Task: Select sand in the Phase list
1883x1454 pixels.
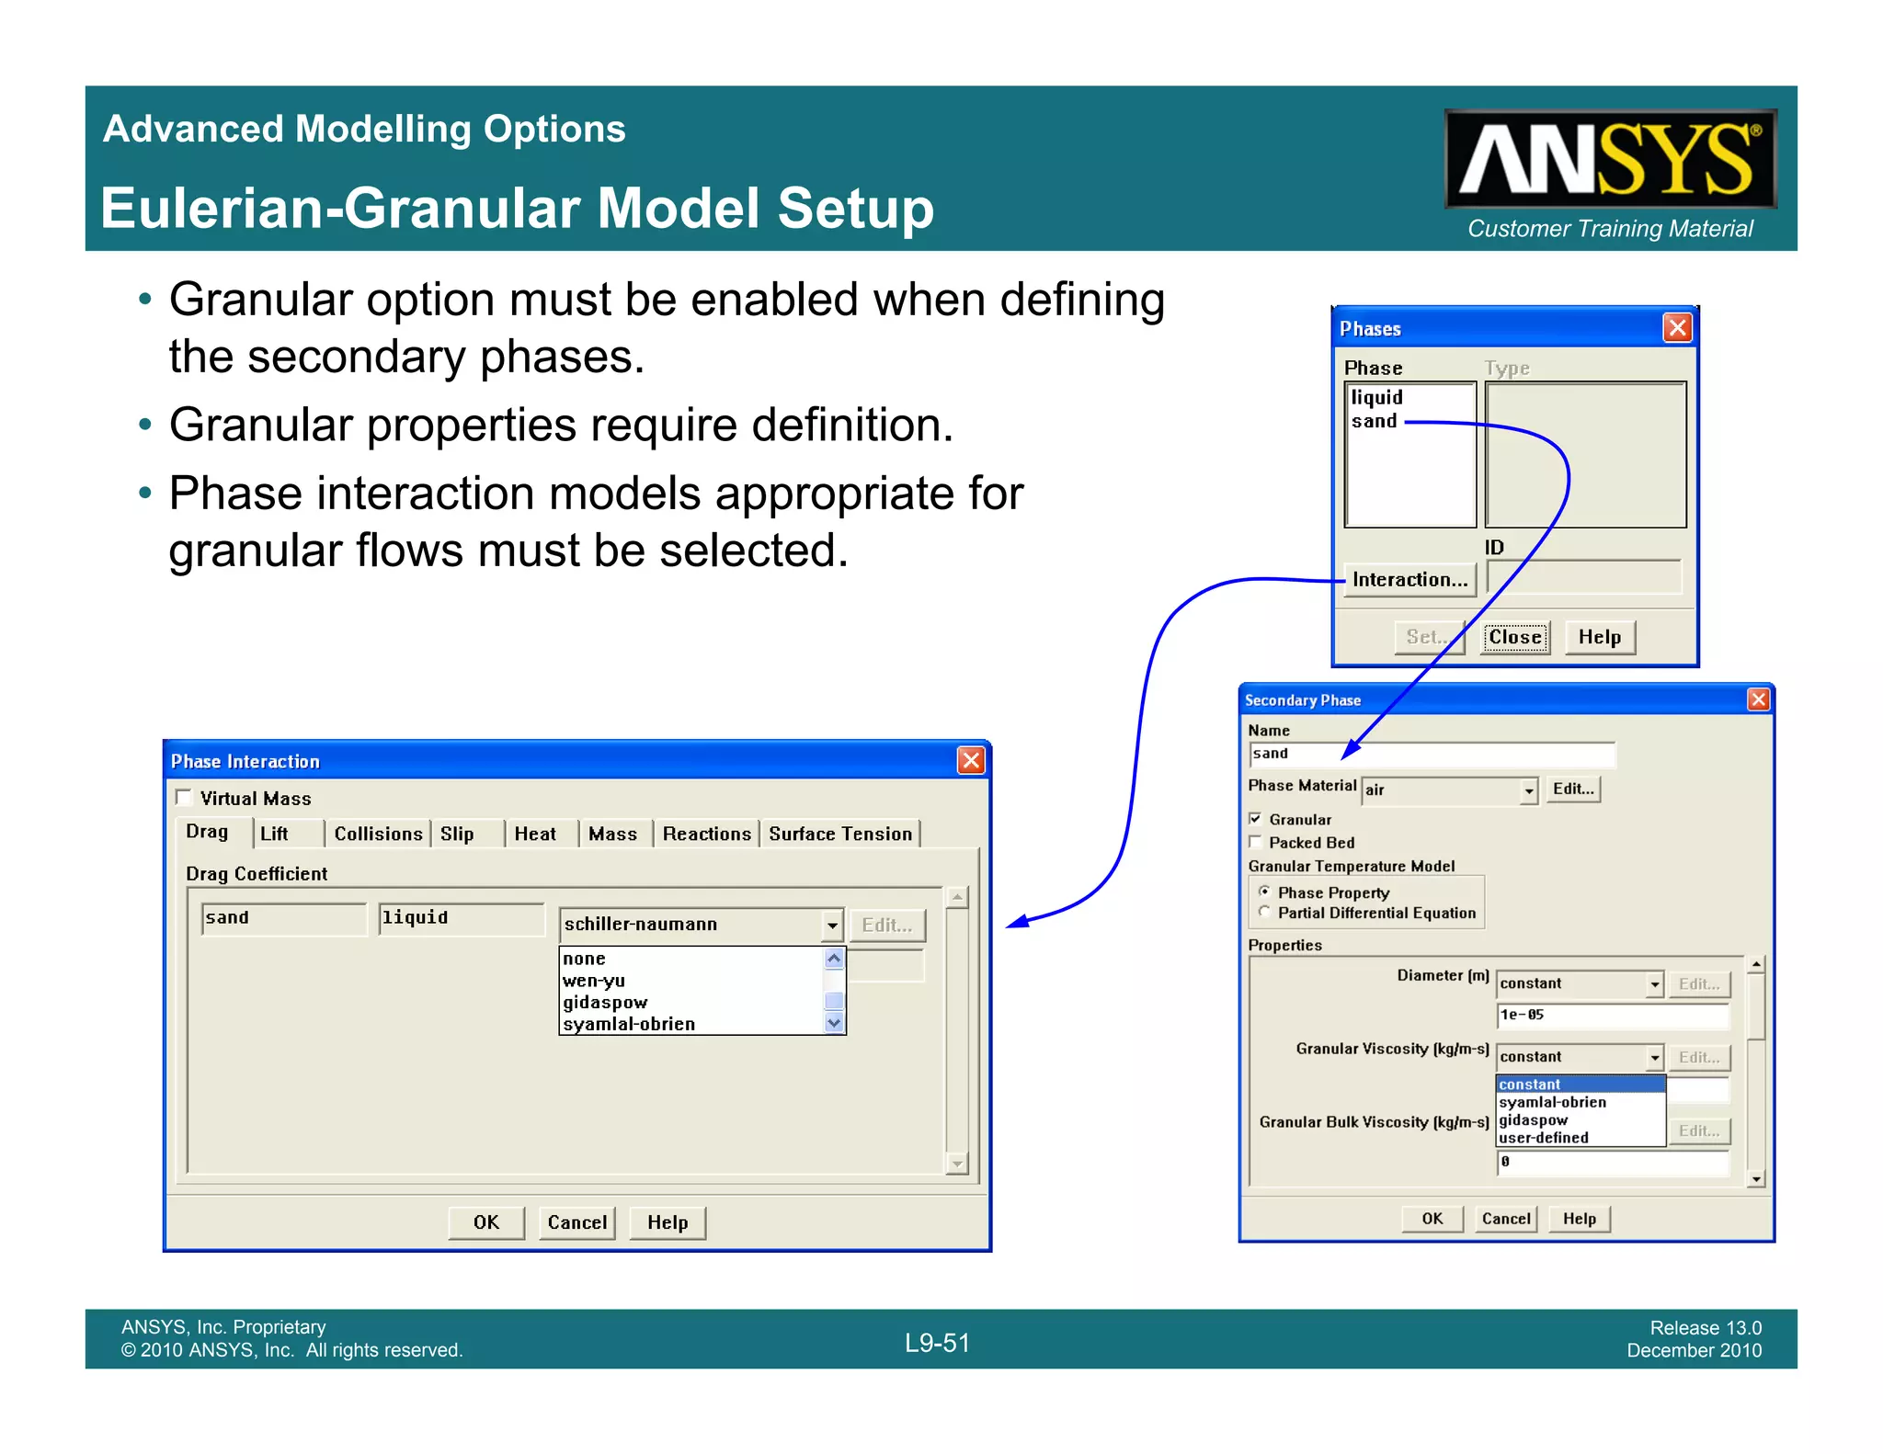Action: 1374,421
